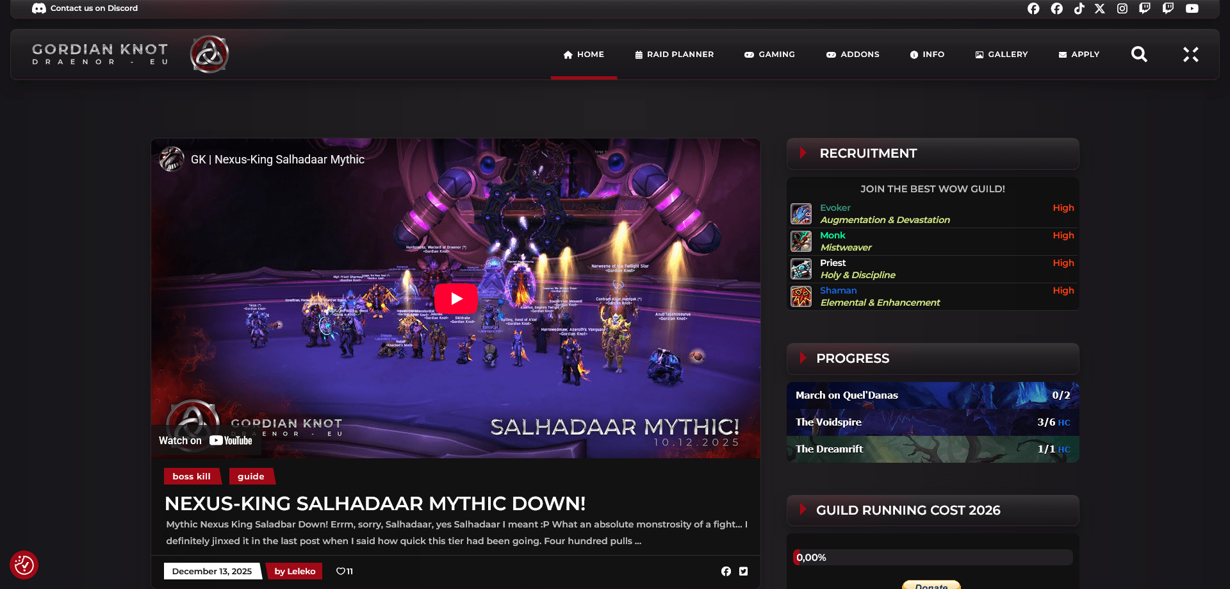Open the TikTok link in top bar
Viewport: 1230px width, 589px height.
[x=1079, y=8]
